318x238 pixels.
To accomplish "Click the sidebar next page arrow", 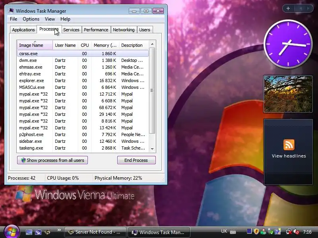I will 308,8.
